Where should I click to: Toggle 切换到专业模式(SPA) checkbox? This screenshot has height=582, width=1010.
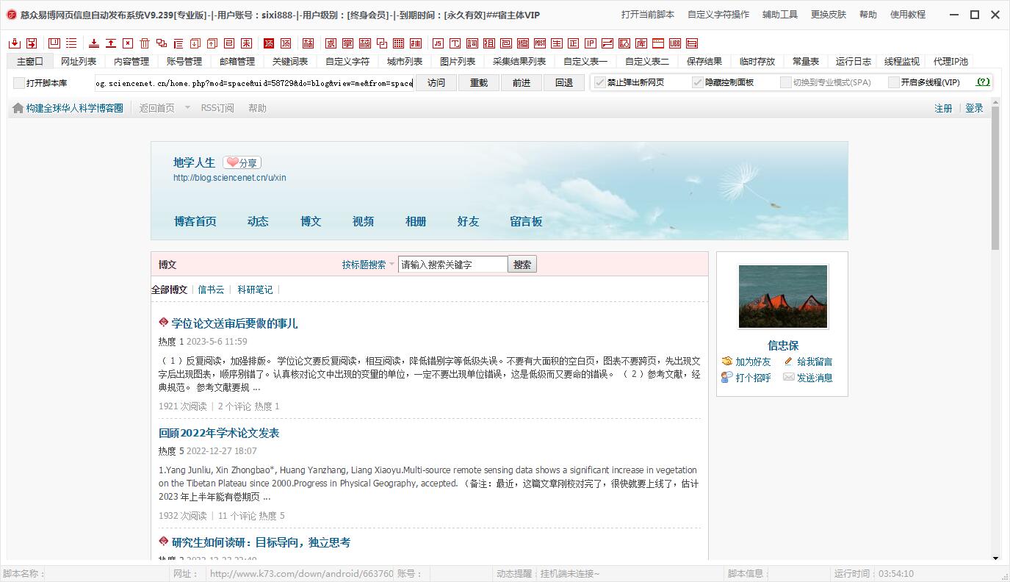coord(786,82)
